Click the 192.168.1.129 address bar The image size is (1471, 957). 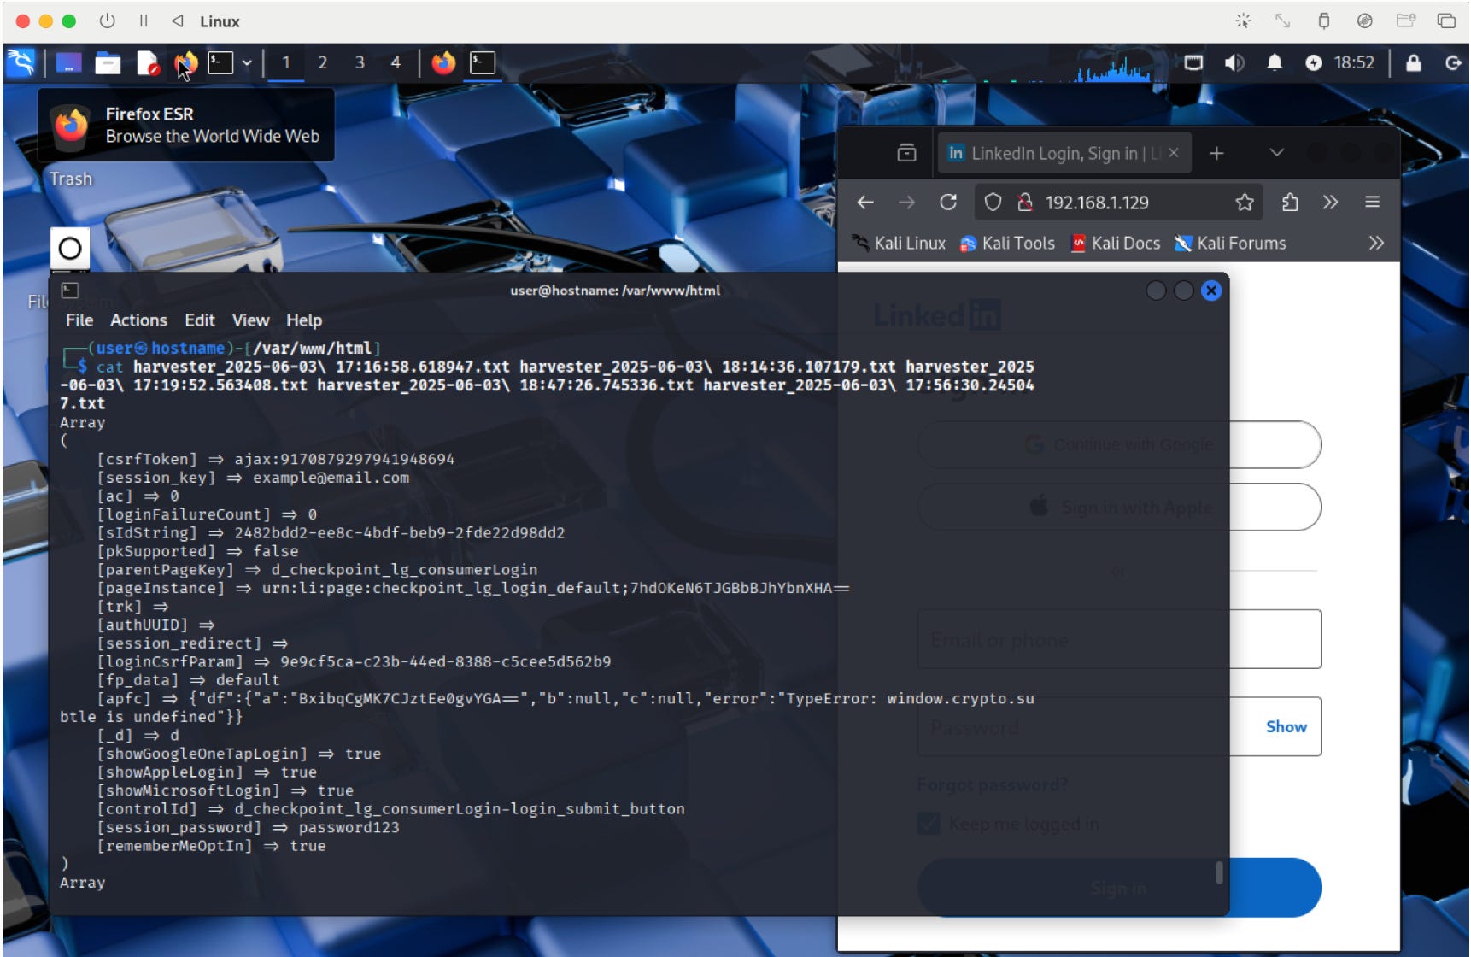(x=1118, y=203)
